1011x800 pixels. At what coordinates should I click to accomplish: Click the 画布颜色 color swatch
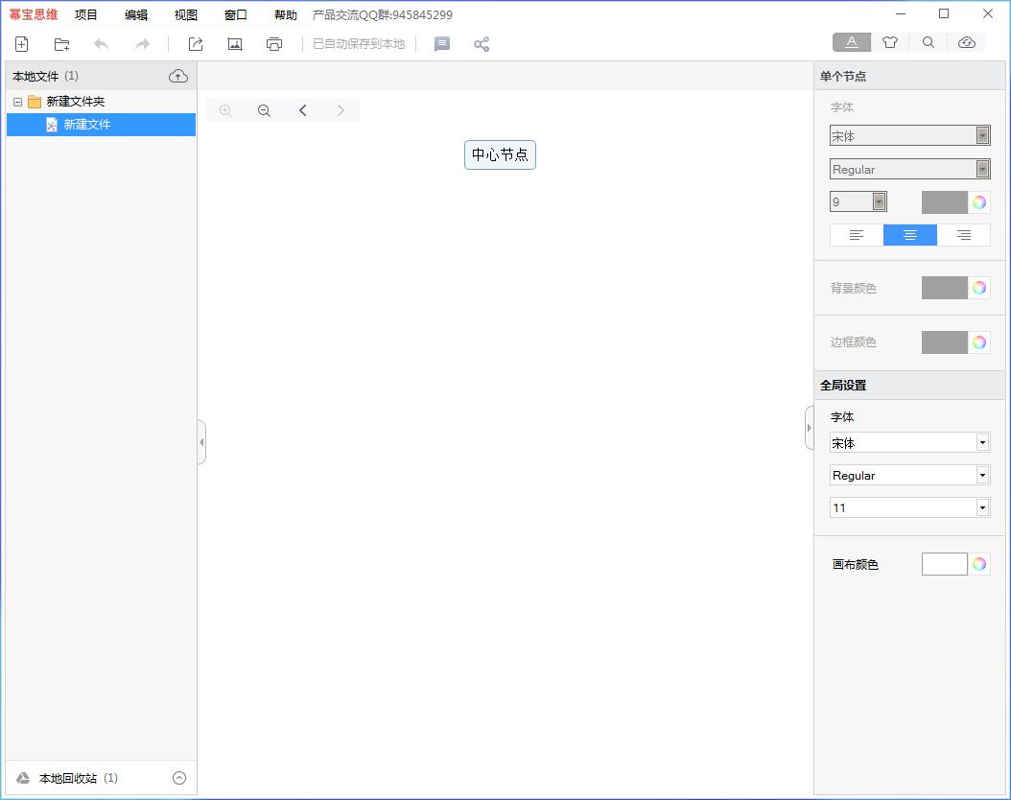click(x=944, y=564)
